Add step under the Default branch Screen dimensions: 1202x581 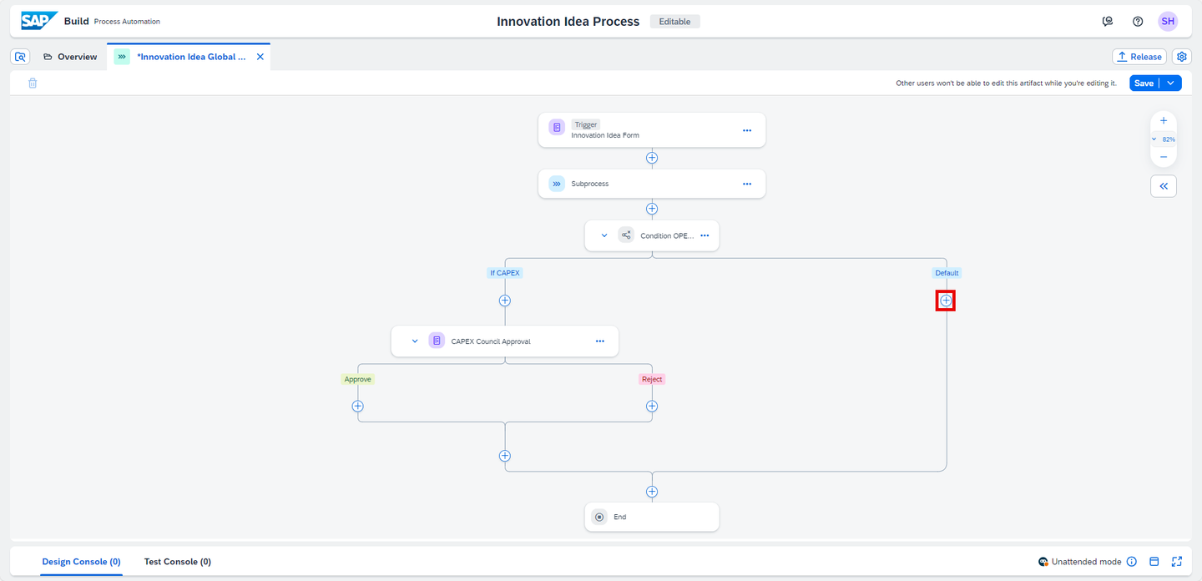point(946,301)
